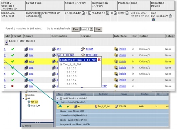Click the green permit checkmark in rule 2
This screenshot has width=177, height=130.
pyautogui.click(x=13, y=55)
